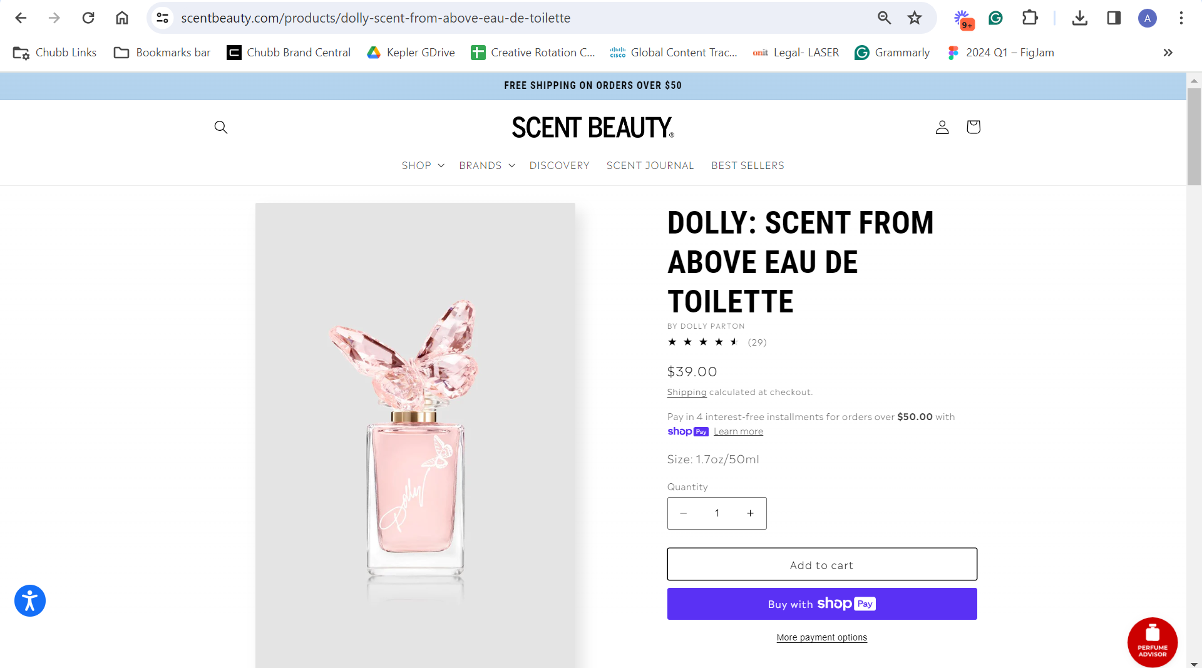Viewport: 1202px width, 668px height.
Task: Expand the SHOP dropdown menu
Action: click(x=423, y=165)
